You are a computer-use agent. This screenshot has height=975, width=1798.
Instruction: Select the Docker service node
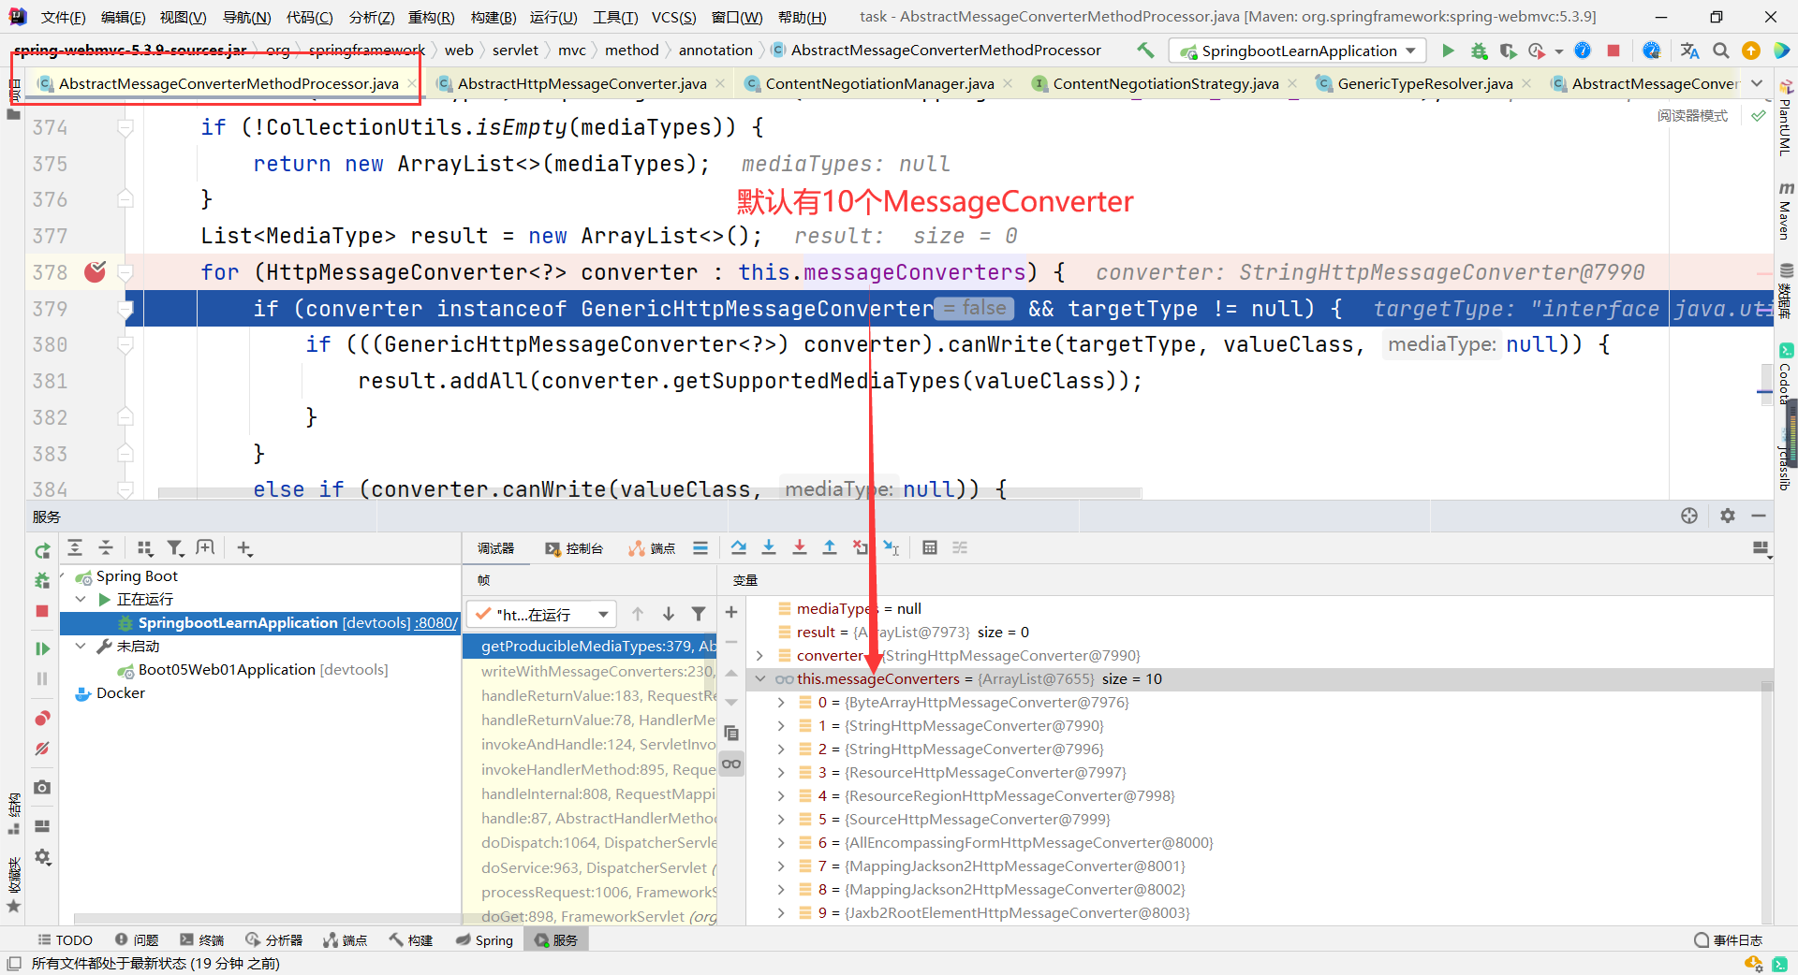coord(120,693)
